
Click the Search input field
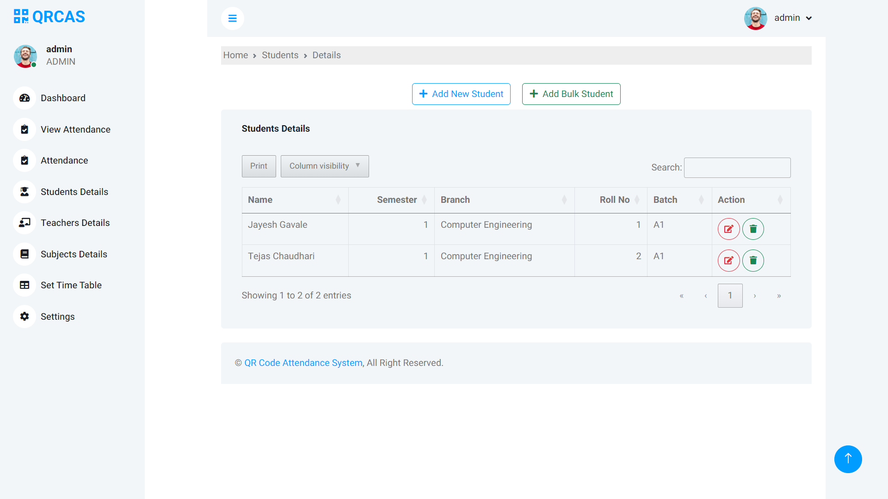click(x=737, y=168)
